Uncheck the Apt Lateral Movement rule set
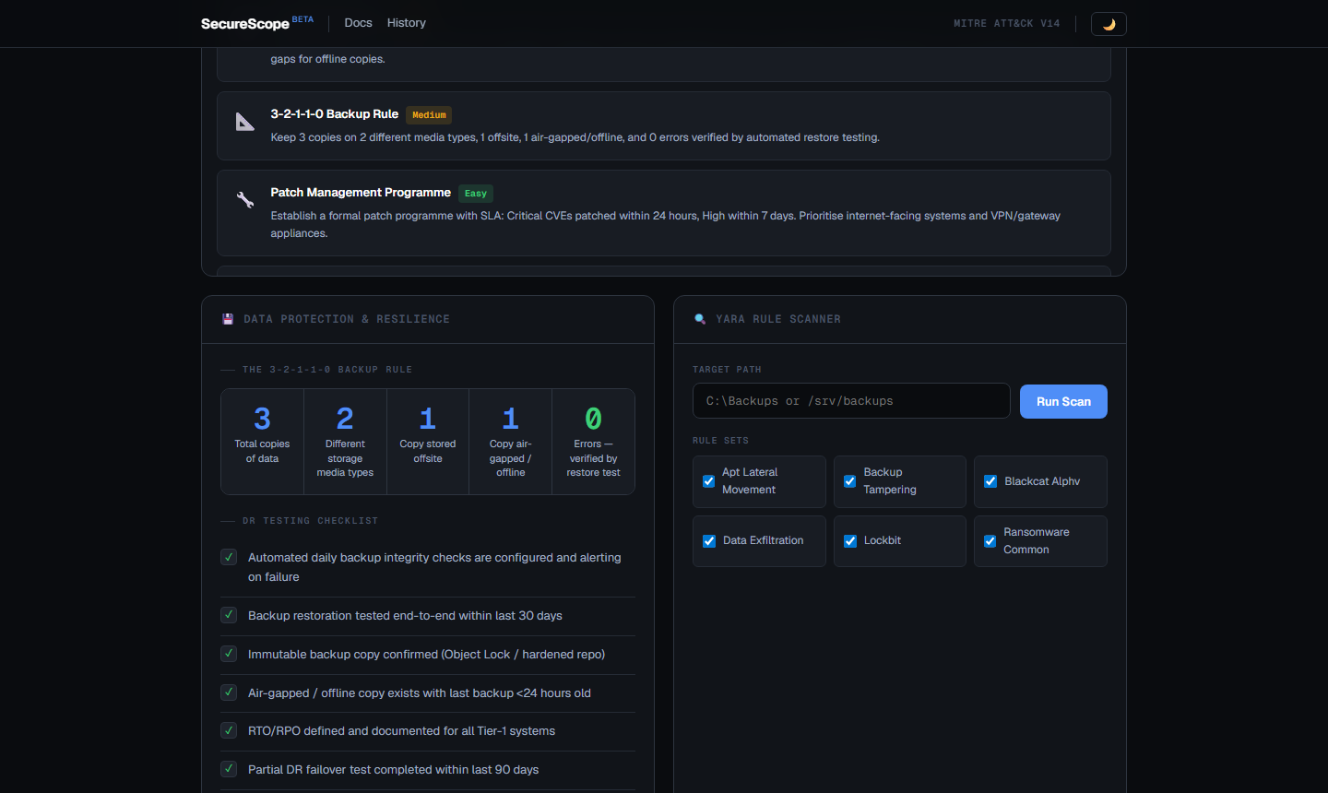1328x793 pixels. pyautogui.click(x=709, y=481)
